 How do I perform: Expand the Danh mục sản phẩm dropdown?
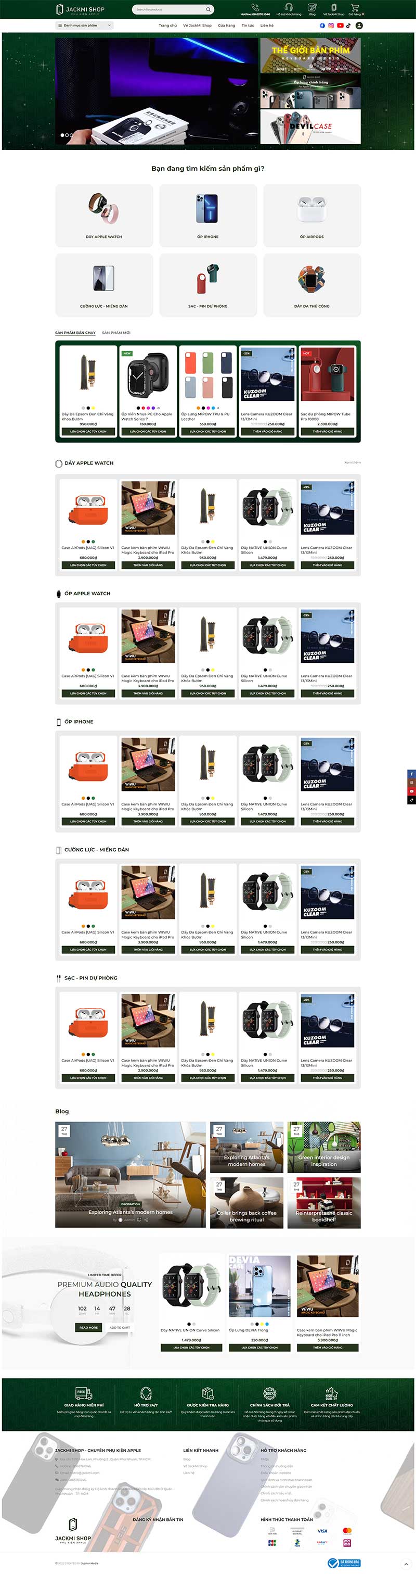[x=84, y=26]
